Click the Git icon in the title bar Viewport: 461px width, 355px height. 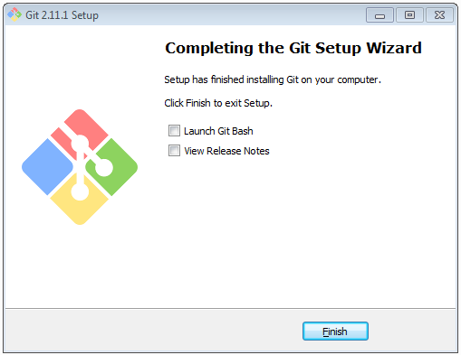14,14
